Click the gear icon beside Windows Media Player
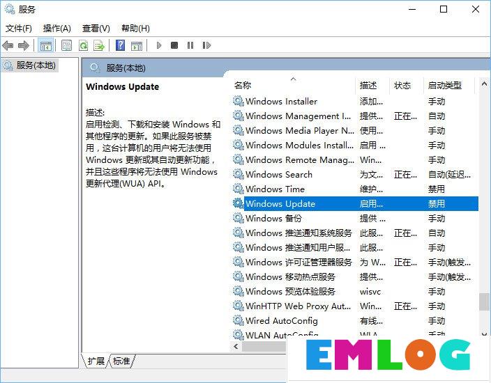 [239, 130]
